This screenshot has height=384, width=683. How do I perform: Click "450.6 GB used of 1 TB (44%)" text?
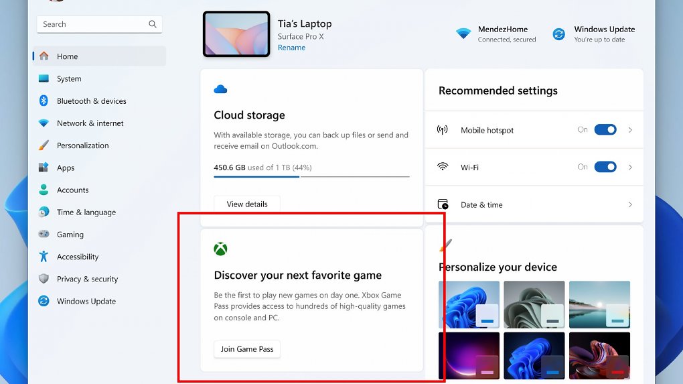[262, 168]
